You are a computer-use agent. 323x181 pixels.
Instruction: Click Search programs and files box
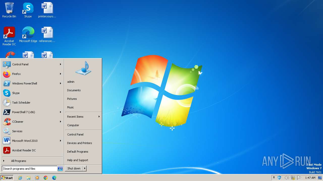(30, 169)
